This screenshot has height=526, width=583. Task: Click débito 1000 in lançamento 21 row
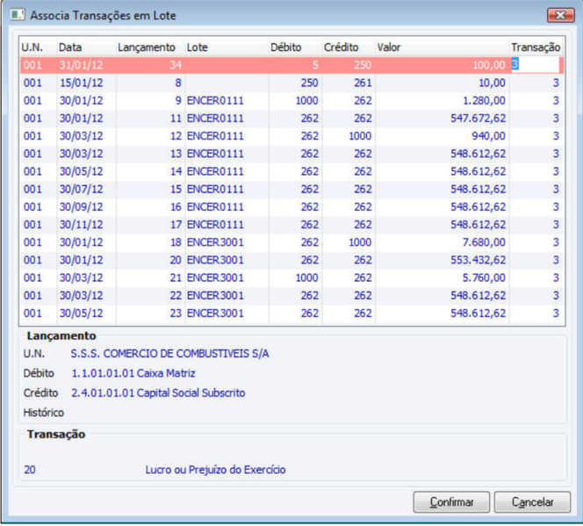tap(306, 277)
